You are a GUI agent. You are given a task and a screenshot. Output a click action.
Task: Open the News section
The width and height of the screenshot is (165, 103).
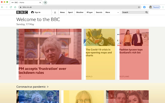click(62, 12)
